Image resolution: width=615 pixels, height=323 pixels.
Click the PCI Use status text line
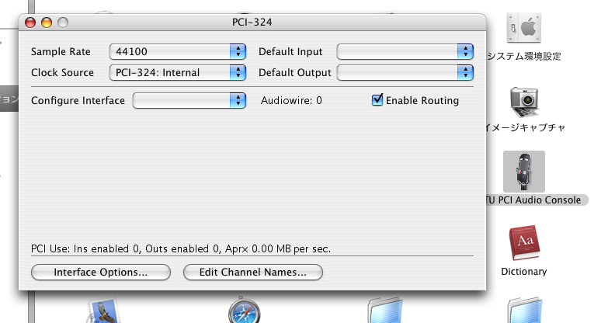(181, 249)
